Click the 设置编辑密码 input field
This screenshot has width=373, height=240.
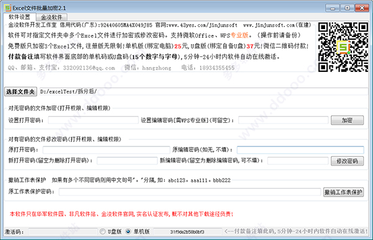click(x=283, y=120)
